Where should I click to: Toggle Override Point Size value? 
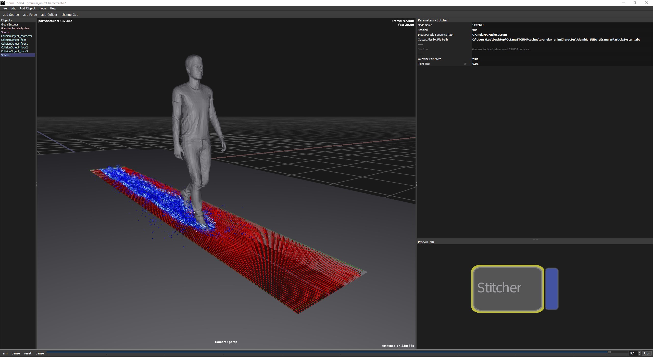[x=475, y=59]
